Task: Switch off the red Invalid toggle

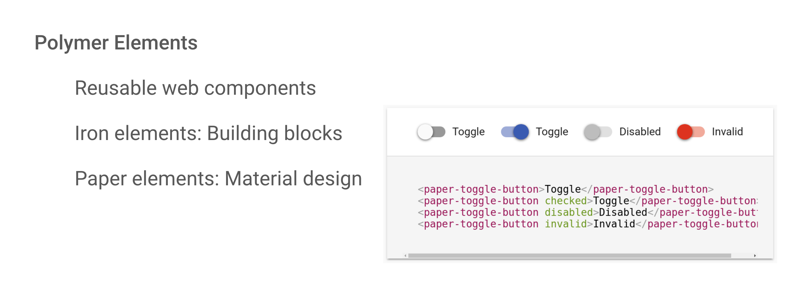Action: pos(691,132)
